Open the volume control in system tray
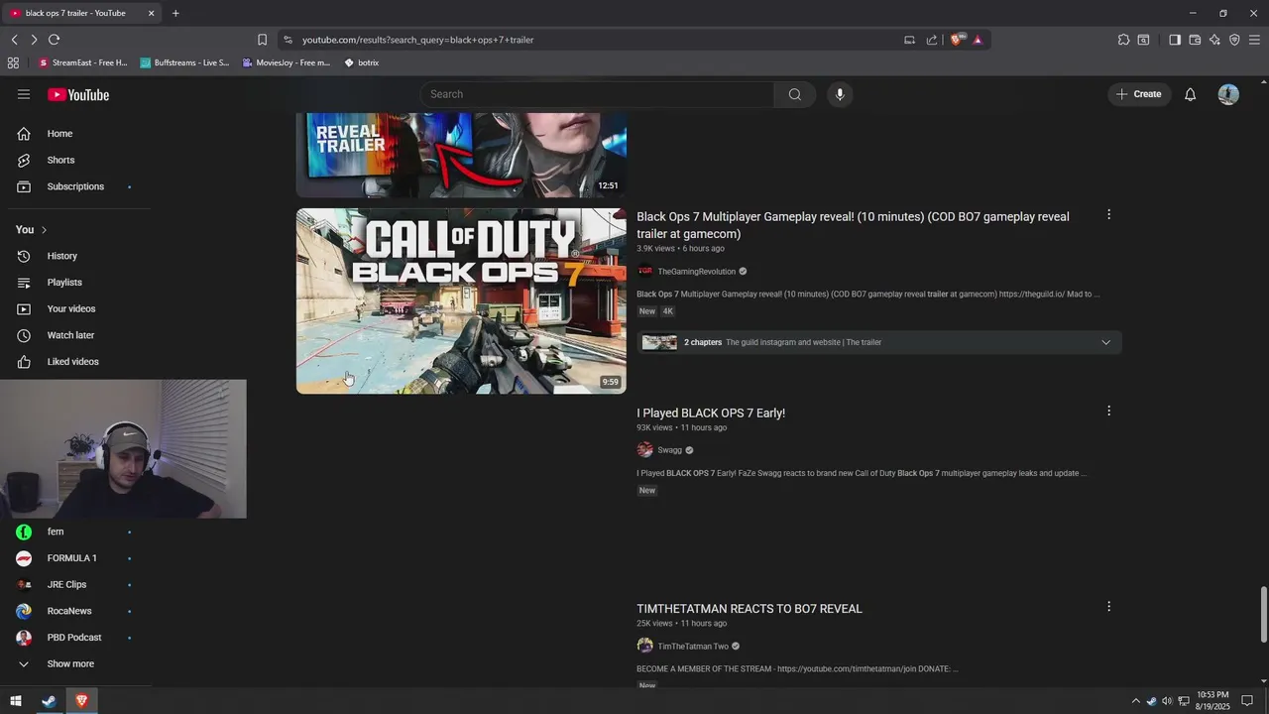This screenshot has height=714, width=1269. (x=1166, y=701)
